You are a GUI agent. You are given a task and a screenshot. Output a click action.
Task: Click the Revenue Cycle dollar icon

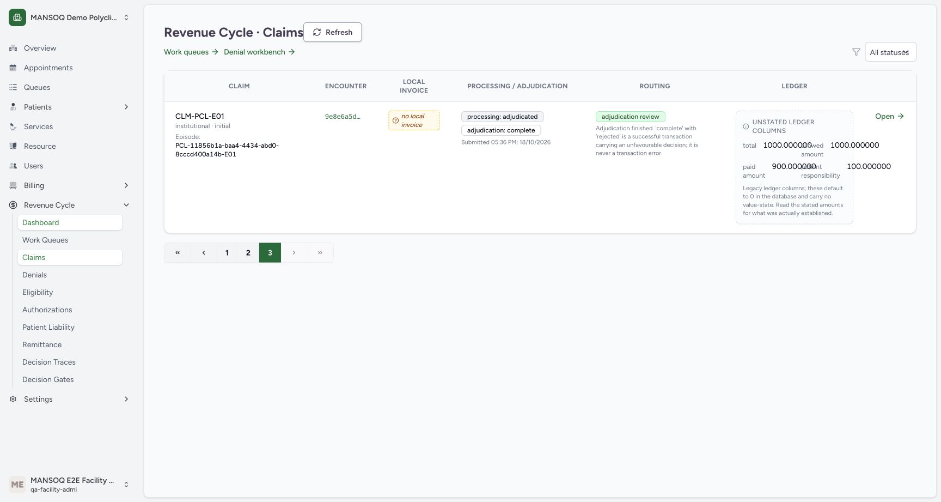pos(13,205)
